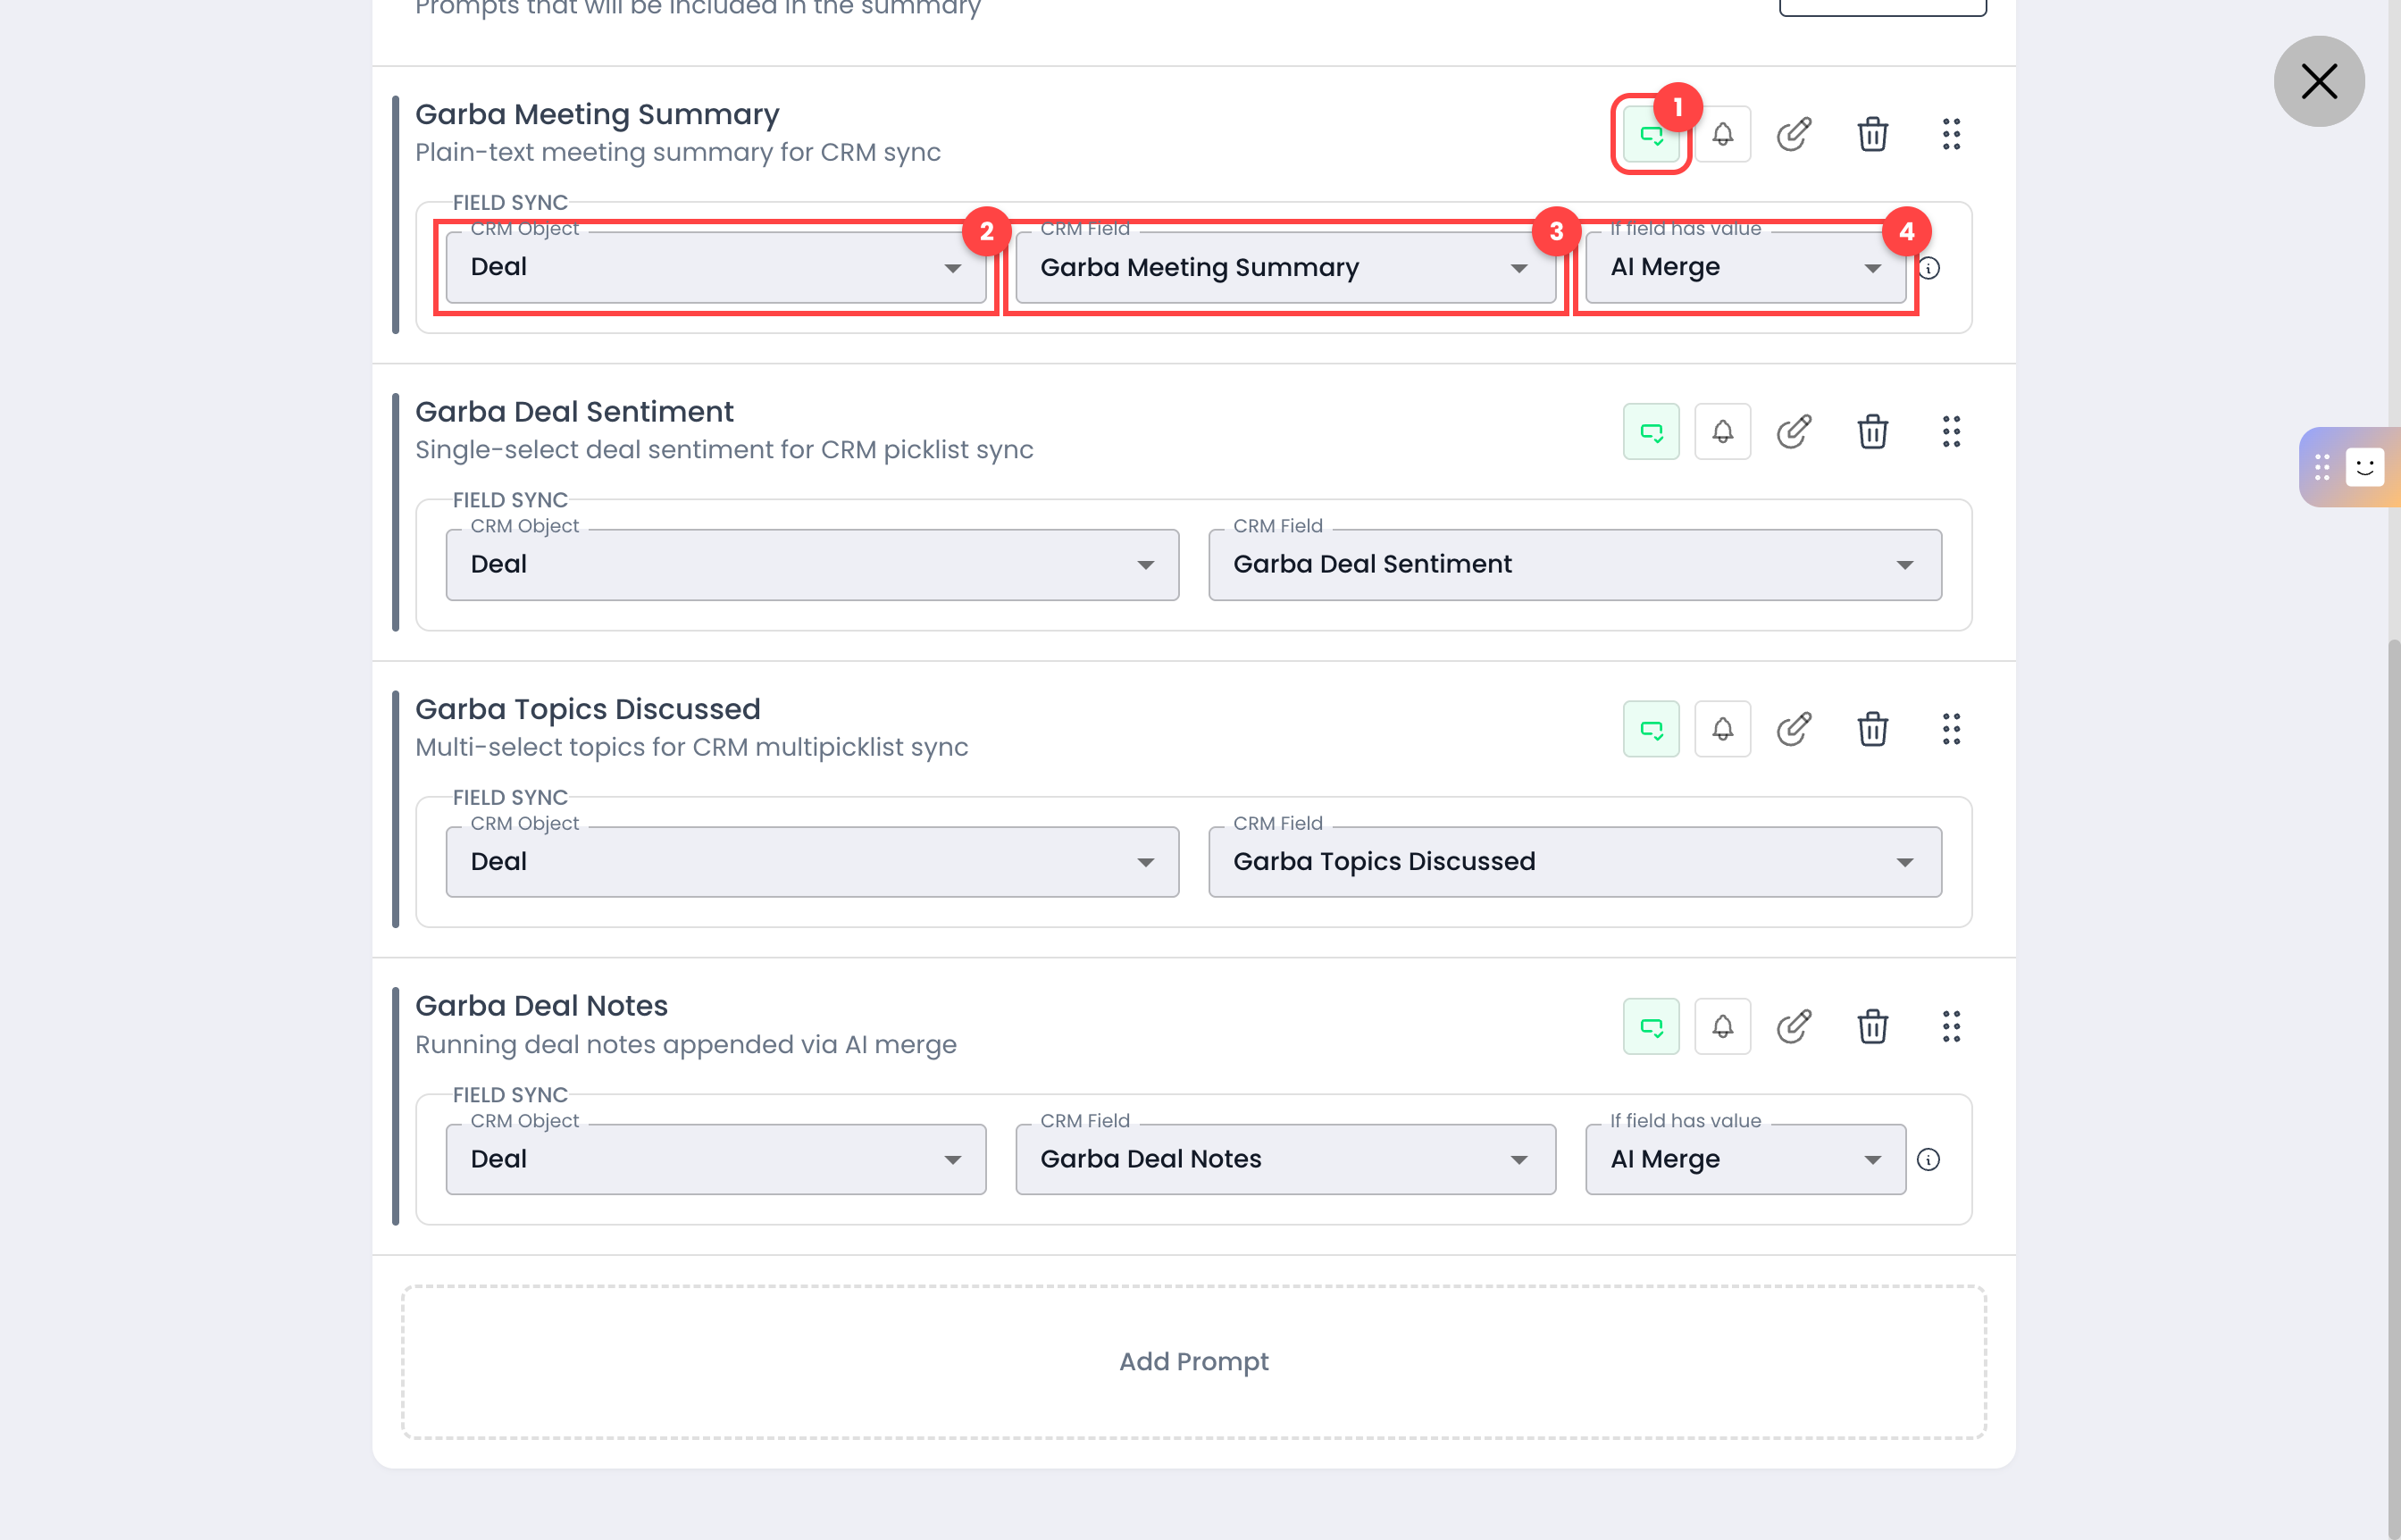Screen dimensions: 2401x1540
Task: Toggle notification bell for Garba Meeting Summary
Action: coord(1722,135)
